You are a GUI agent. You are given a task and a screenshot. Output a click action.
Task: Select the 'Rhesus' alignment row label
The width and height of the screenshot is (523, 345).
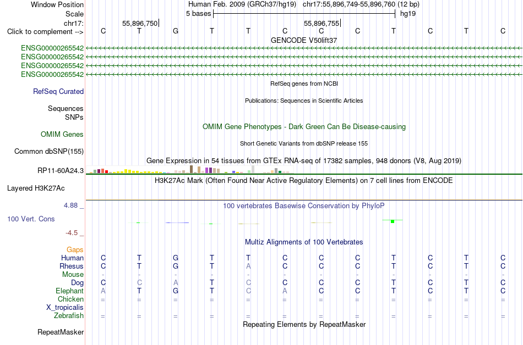click(x=72, y=266)
